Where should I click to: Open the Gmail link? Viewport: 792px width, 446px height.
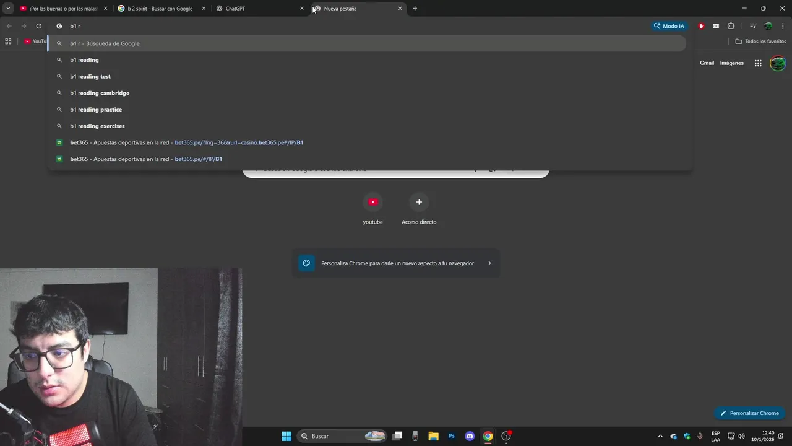[707, 63]
